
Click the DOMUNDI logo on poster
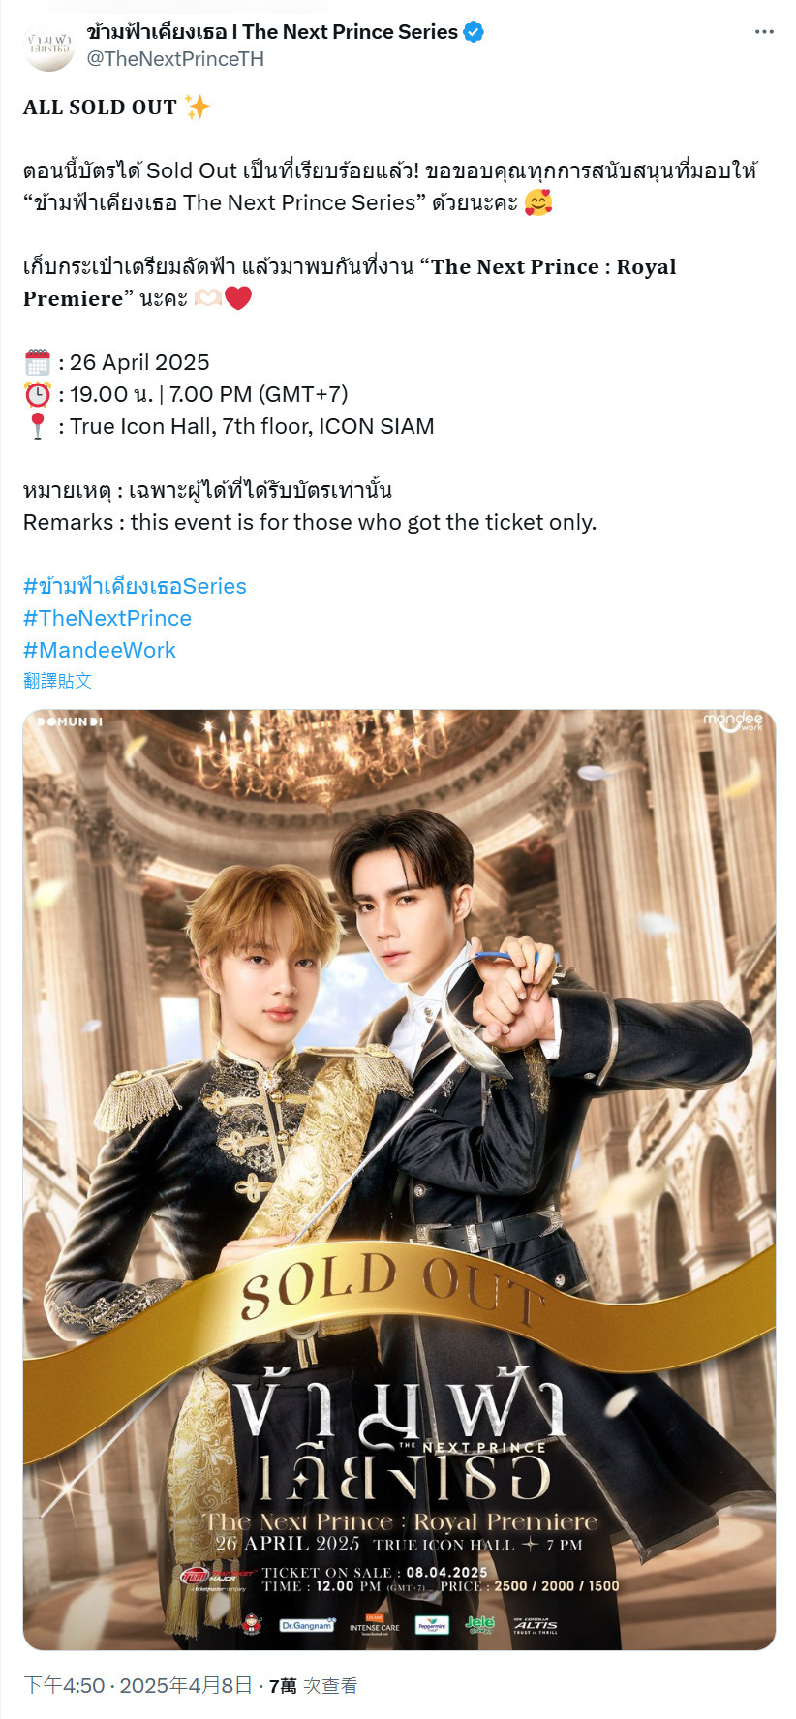(69, 721)
